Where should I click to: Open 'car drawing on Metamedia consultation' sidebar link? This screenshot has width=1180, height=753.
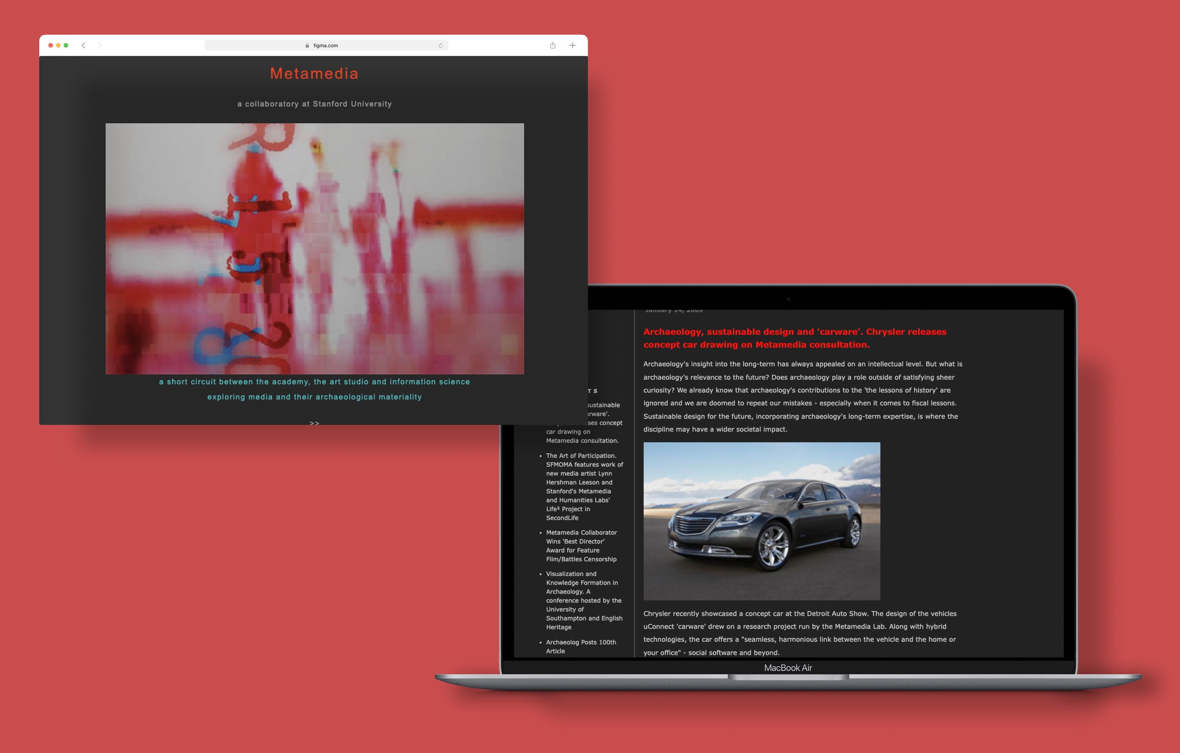pyautogui.click(x=582, y=436)
